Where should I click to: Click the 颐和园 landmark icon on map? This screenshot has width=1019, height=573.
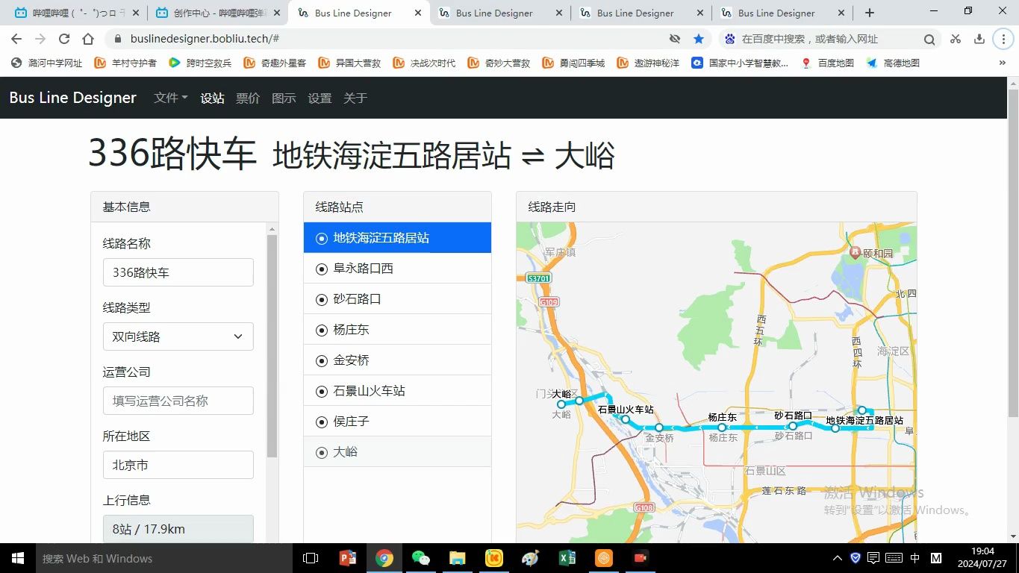point(856,253)
